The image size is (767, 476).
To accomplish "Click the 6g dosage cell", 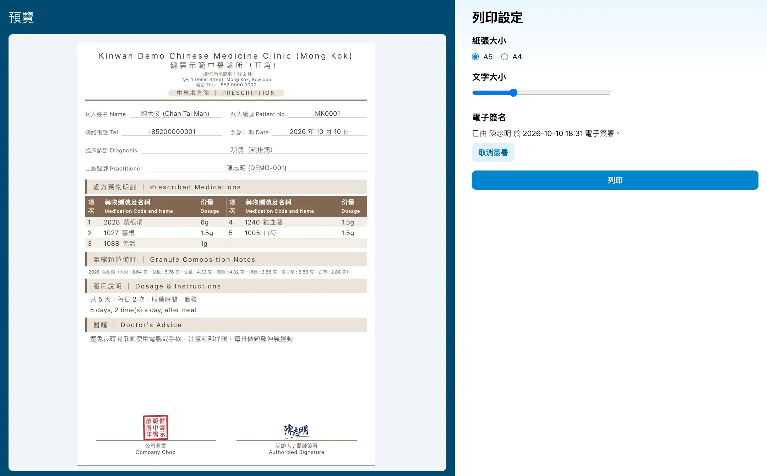I will click(205, 222).
